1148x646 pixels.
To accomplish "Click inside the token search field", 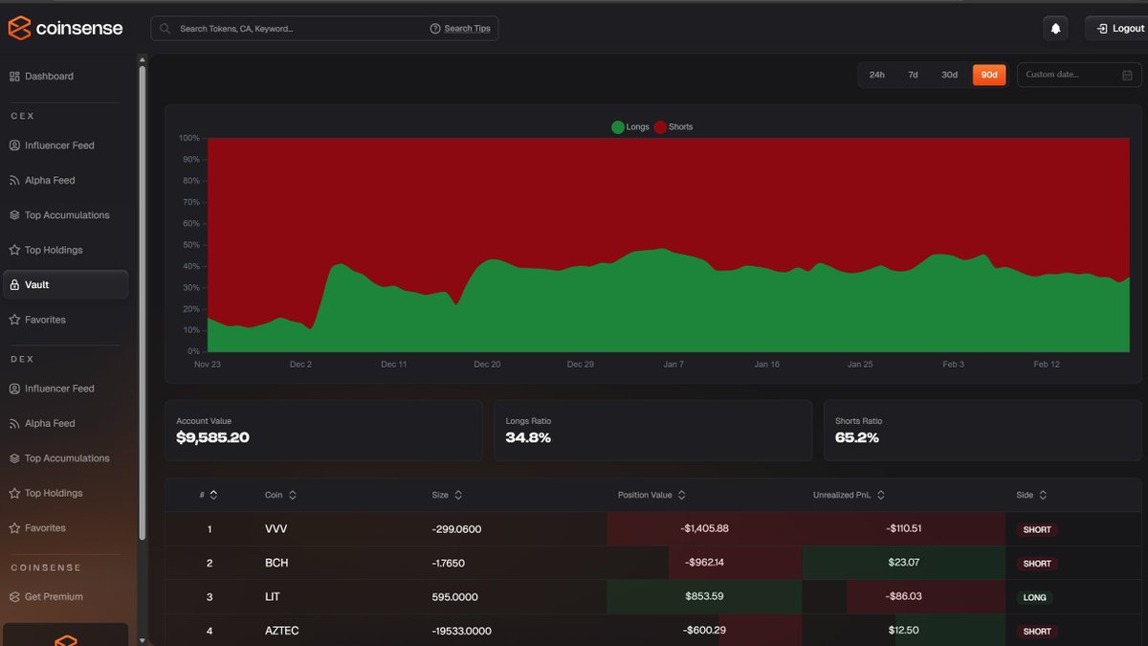I will click(287, 28).
